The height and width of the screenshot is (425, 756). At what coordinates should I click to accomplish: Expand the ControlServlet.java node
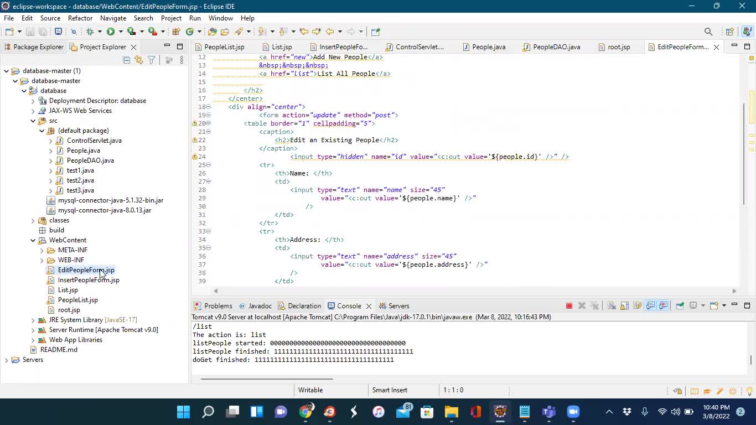tap(50, 141)
